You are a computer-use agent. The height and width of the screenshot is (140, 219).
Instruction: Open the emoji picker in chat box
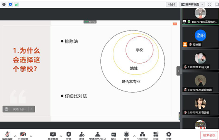click(x=7, y=109)
